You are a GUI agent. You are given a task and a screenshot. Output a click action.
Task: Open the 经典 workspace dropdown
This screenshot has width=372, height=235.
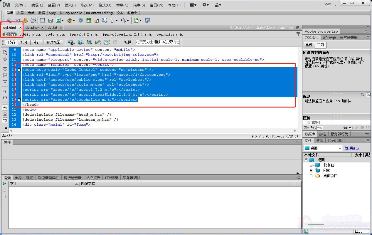330,5
